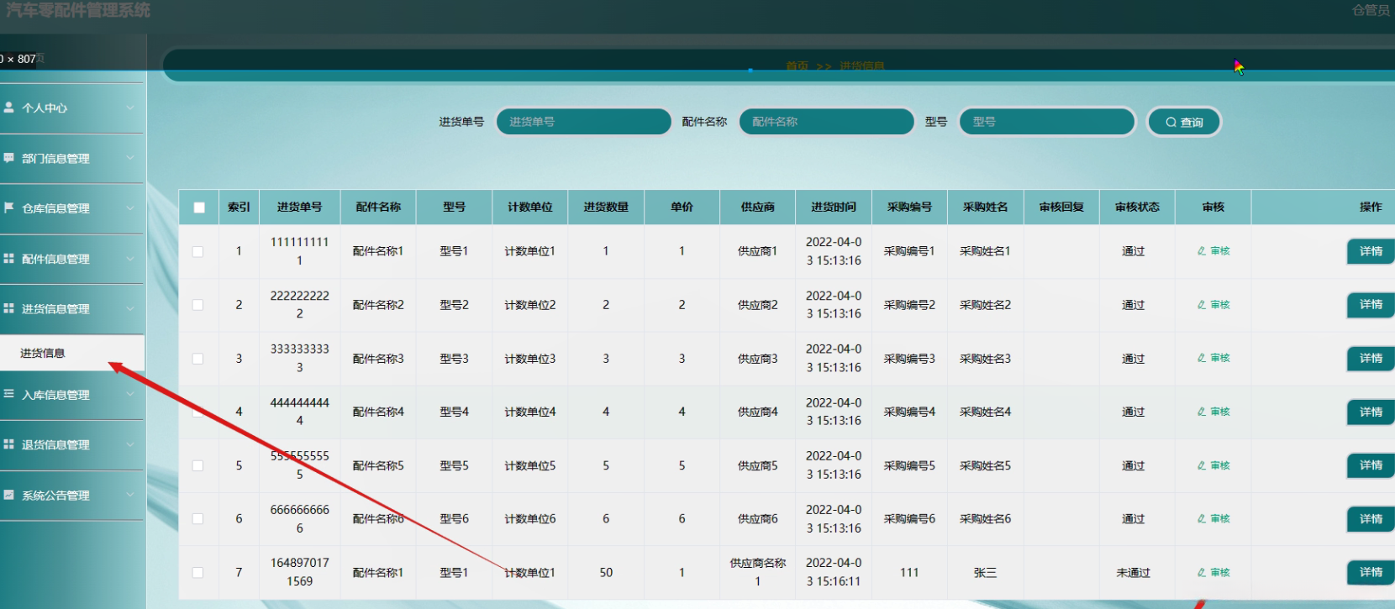
Task: Click the 供应商名称1 supplier cell
Action: (758, 572)
